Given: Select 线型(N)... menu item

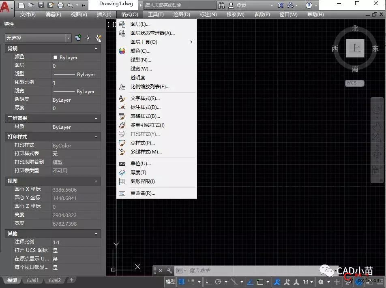Looking at the screenshot, I should click(x=157, y=60).
